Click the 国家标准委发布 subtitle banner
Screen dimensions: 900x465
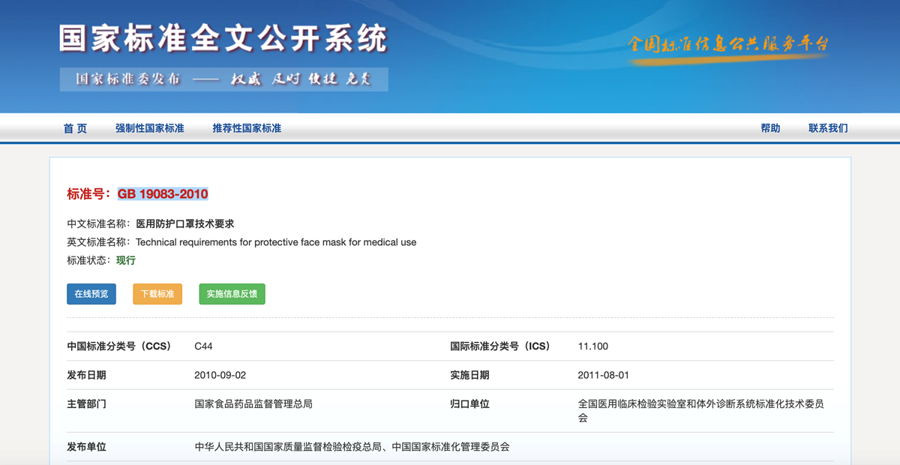pos(223,79)
